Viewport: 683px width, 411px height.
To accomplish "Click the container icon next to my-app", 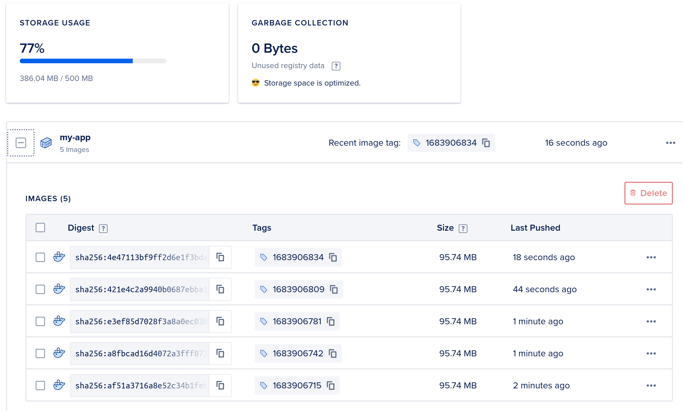I will point(46,143).
